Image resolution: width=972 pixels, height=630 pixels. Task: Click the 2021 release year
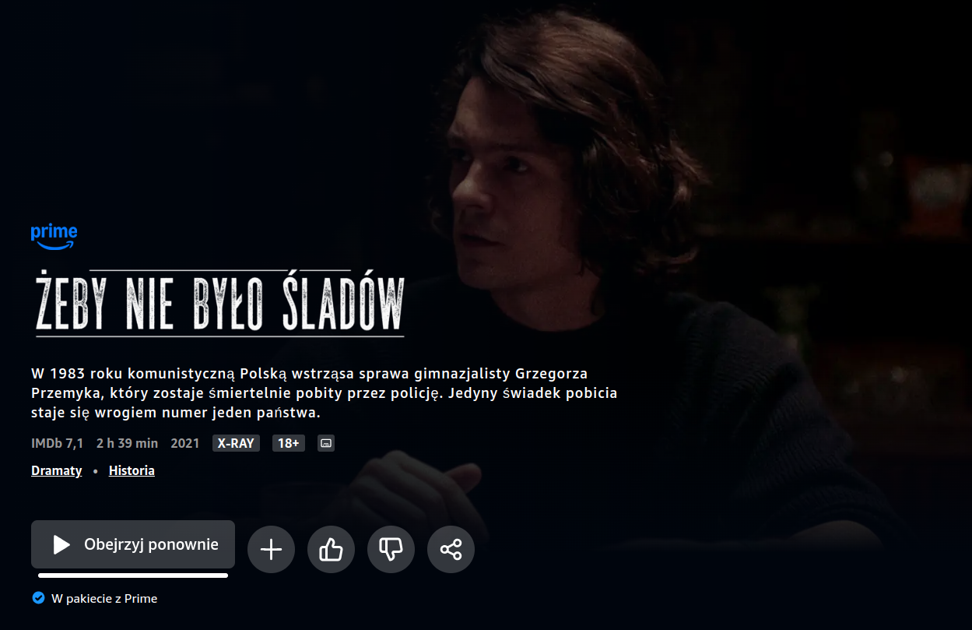(x=185, y=443)
